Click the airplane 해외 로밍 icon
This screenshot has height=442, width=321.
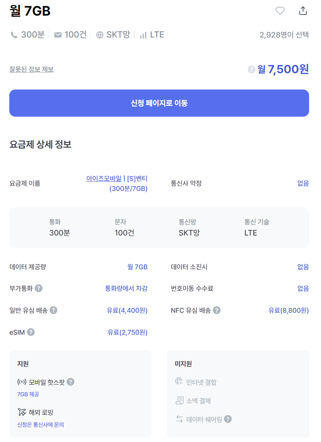(22, 412)
